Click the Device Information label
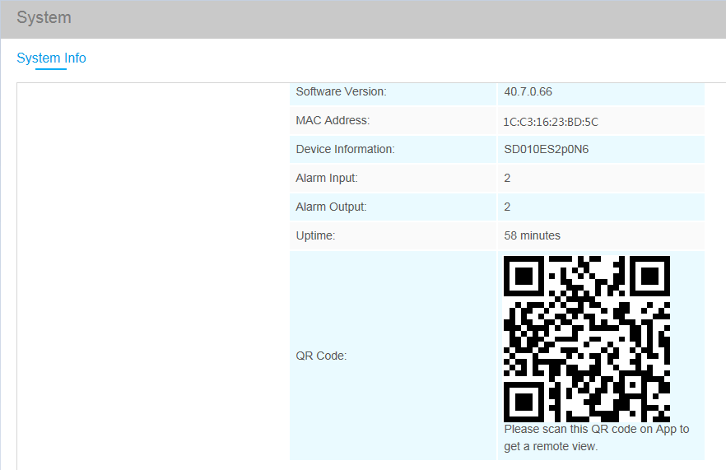This screenshot has width=726, height=470. [345, 149]
